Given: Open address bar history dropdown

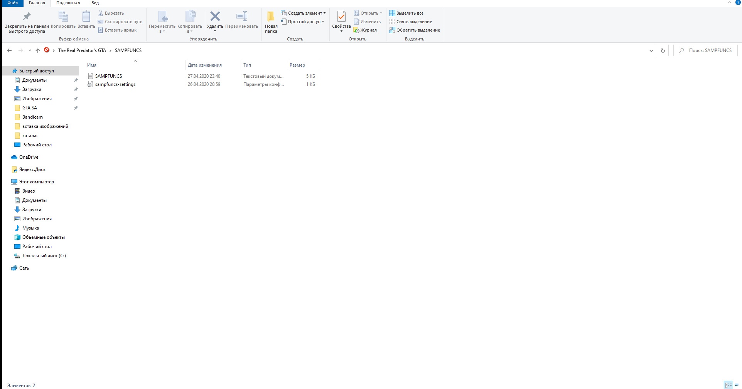Looking at the screenshot, I should point(651,50).
